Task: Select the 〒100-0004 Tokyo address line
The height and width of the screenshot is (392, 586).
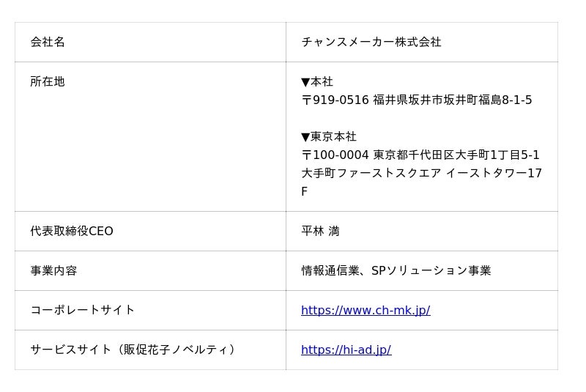Action: click(x=420, y=155)
